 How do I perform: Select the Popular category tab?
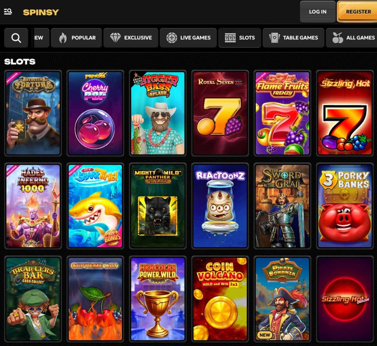[77, 38]
